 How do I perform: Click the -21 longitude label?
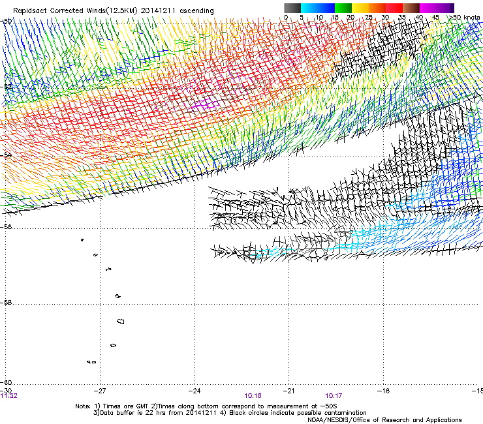click(x=288, y=391)
